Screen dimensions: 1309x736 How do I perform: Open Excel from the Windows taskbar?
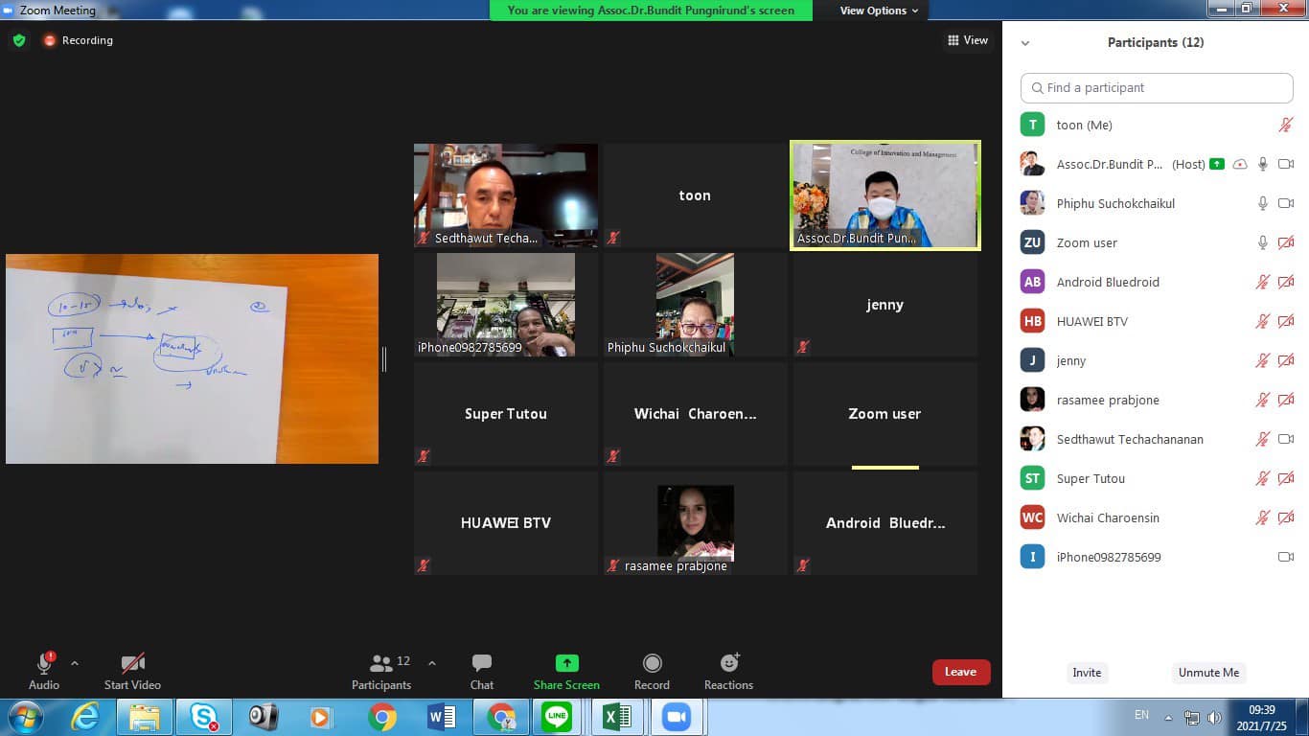616,717
